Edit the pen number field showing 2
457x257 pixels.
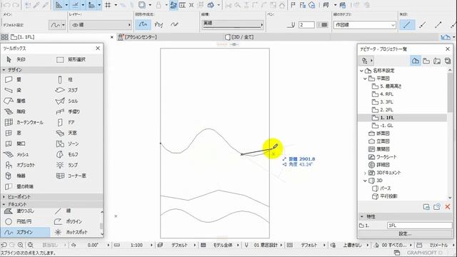306,25
